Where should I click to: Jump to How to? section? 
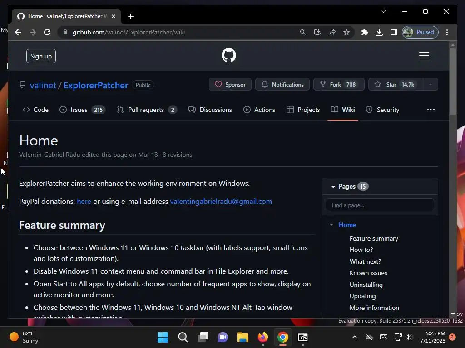361,250
